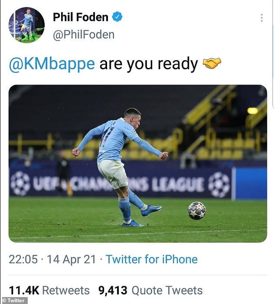The height and width of the screenshot is (304, 274).
Task: Click the © Twitter watermark label
Action: click(x=13, y=300)
